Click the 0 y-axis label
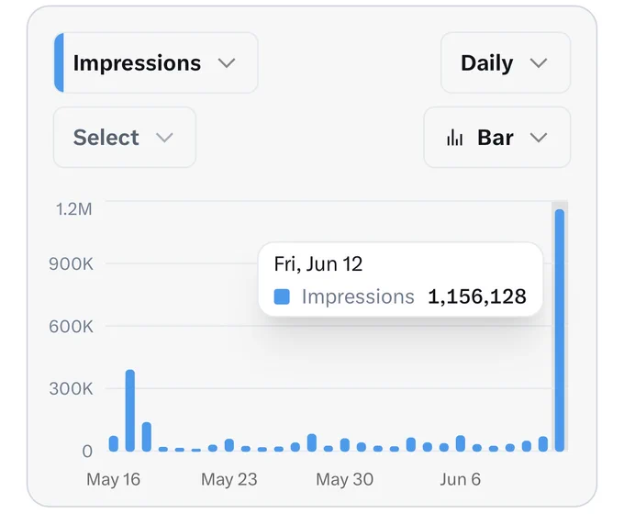The image size is (624, 525). [x=87, y=452]
